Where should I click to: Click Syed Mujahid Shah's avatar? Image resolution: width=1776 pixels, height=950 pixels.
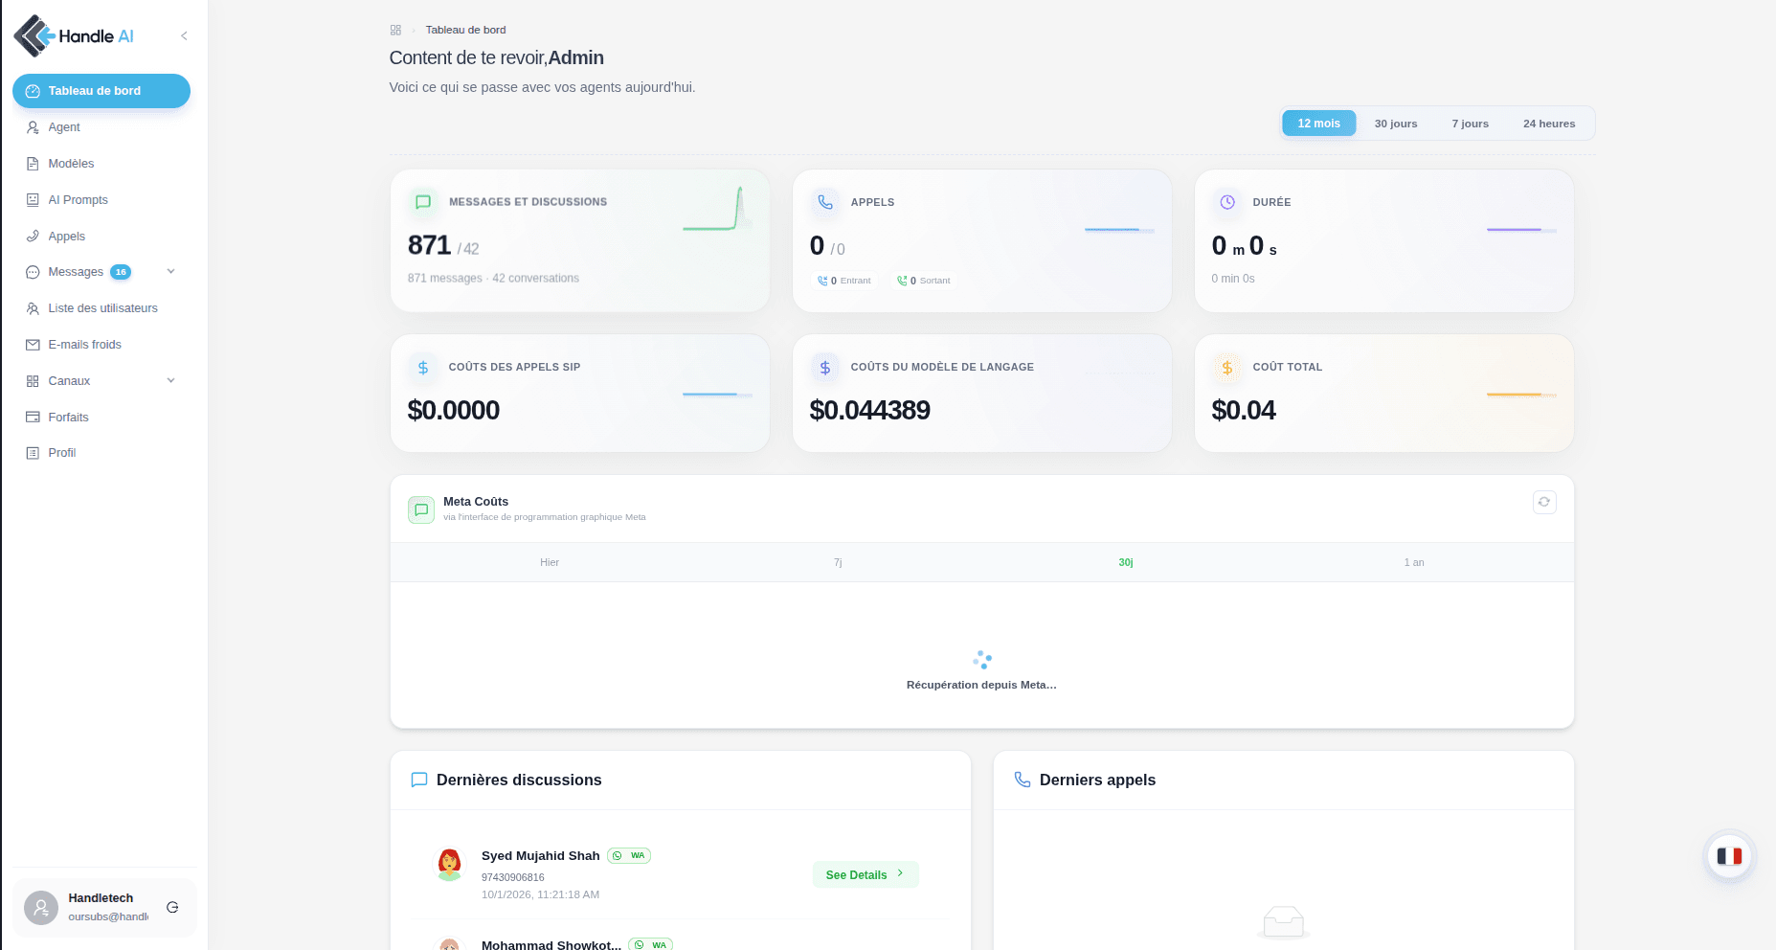tap(449, 865)
